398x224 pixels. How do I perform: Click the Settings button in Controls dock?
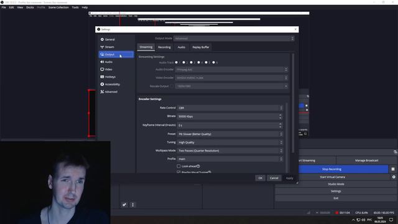click(336, 191)
